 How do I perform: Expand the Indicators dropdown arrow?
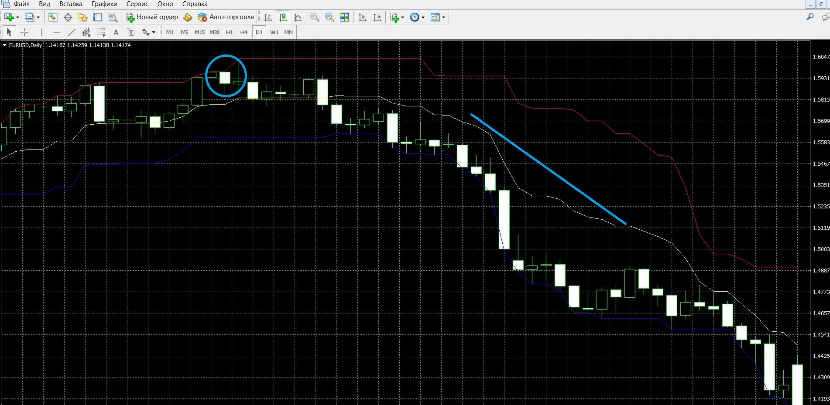pyautogui.click(x=402, y=17)
